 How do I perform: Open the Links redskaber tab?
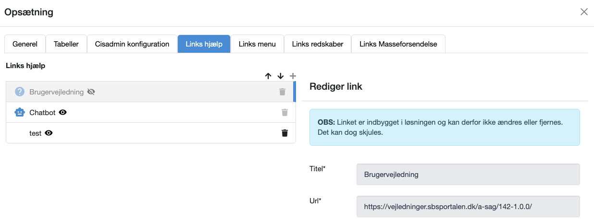coord(318,44)
